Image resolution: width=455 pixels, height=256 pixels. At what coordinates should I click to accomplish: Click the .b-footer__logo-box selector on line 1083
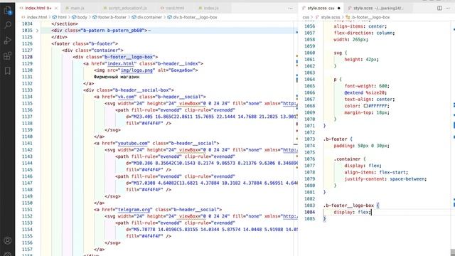point(348,206)
